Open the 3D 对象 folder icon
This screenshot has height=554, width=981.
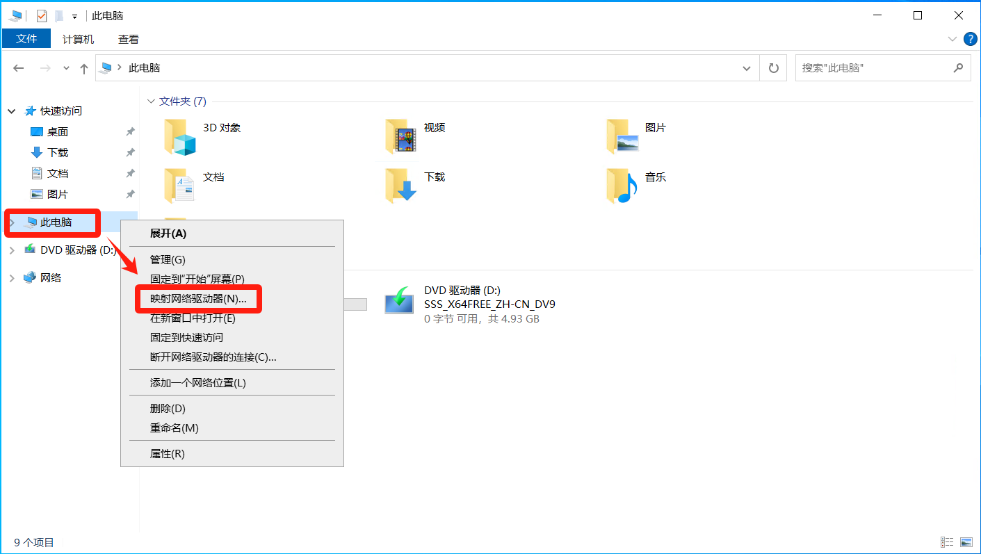point(180,136)
